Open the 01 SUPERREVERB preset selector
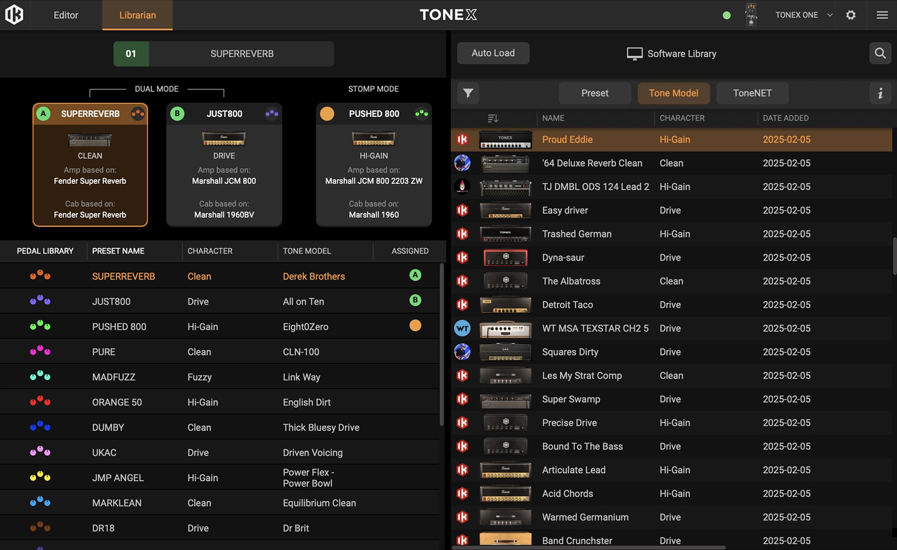The width and height of the screenshot is (897, 550). (x=223, y=53)
